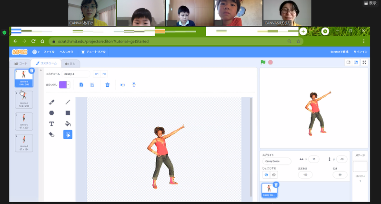Toggle full screen stage mode
The width and height of the screenshot is (381, 204).
coord(364,62)
